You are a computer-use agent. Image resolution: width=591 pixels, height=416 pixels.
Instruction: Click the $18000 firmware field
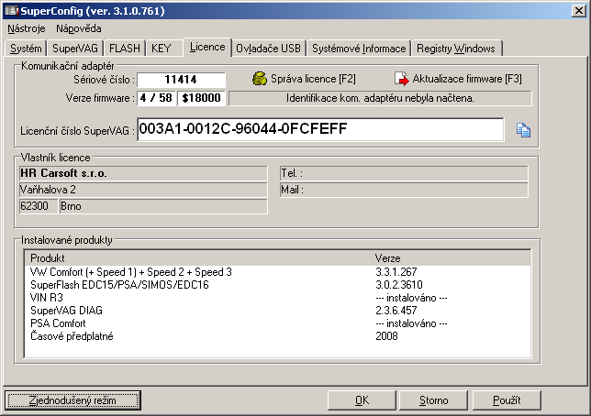[201, 98]
